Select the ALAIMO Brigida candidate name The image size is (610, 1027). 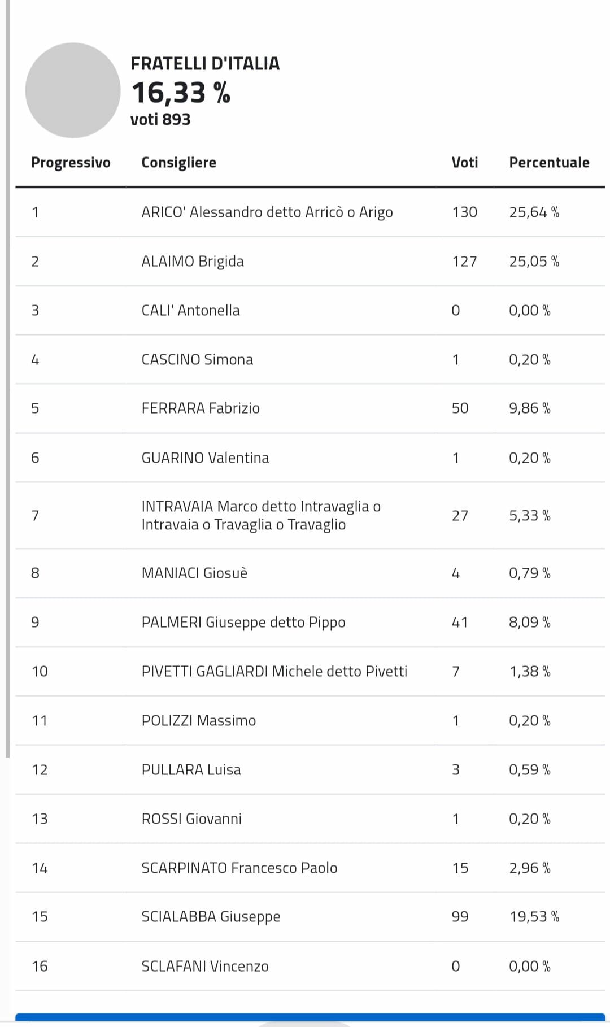tap(193, 262)
